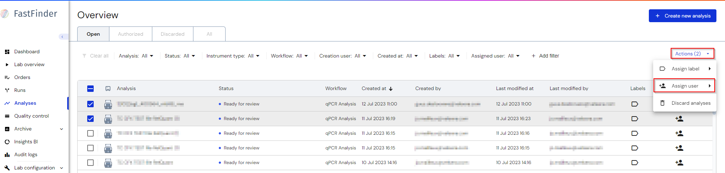
Task: Click the Orders sidebar icon
Action: pyautogui.click(x=7, y=78)
